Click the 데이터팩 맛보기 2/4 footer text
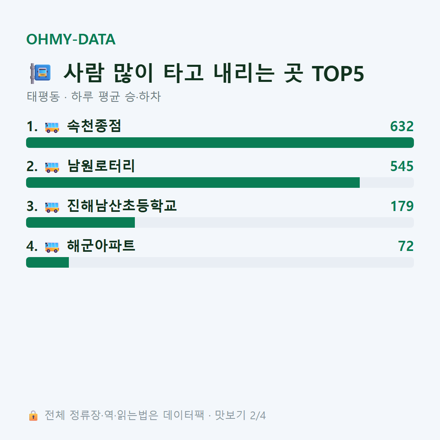 (x=214, y=415)
